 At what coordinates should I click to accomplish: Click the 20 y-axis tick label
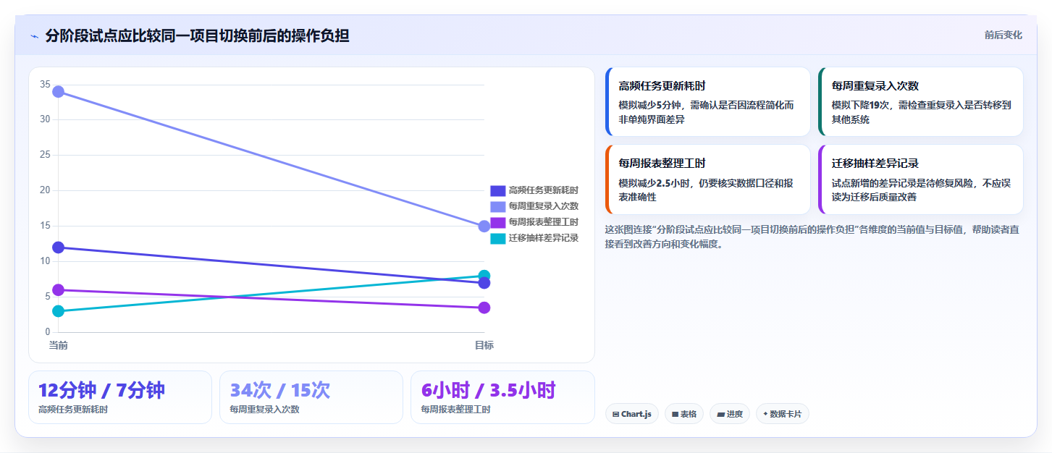click(x=45, y=190)
